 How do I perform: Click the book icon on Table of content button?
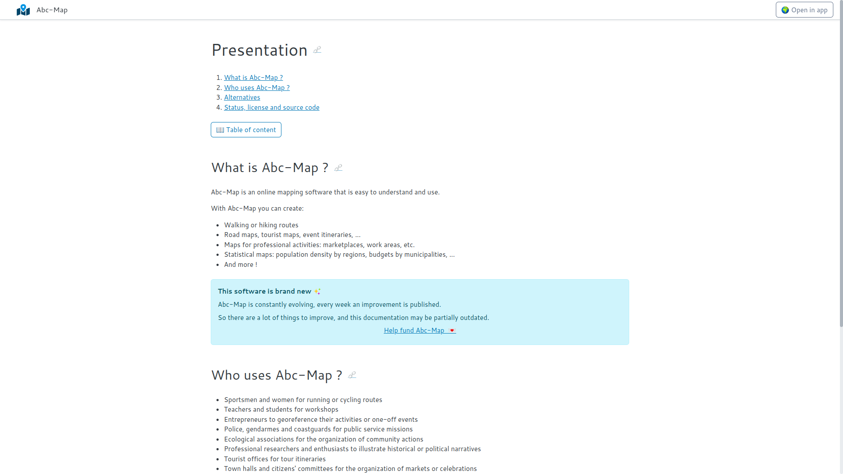pos(220,129)
